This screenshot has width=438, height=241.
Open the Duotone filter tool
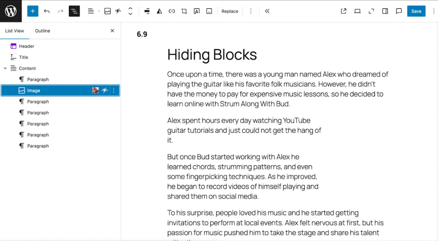point(159,11)
